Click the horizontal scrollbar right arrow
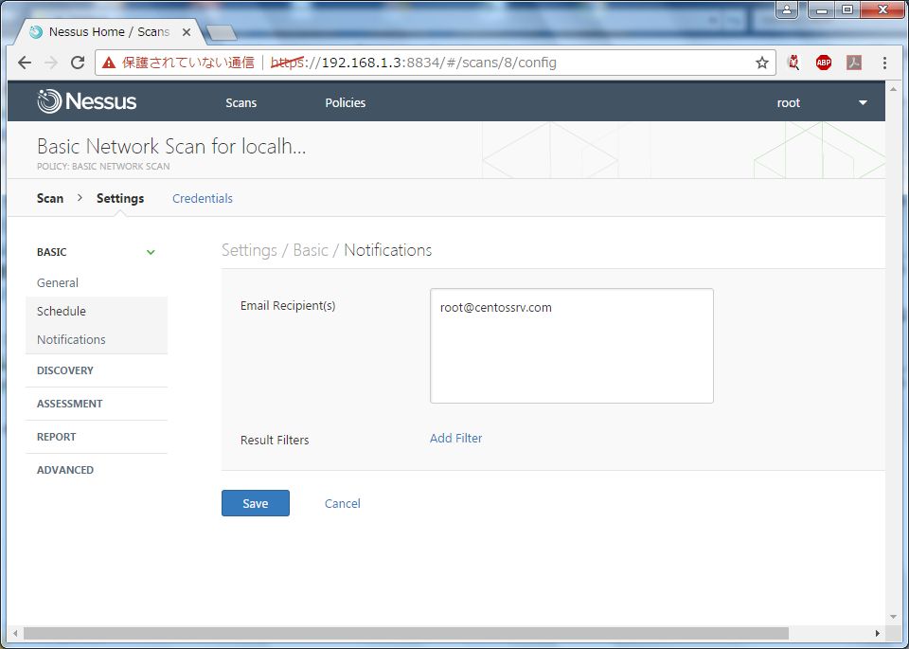Viewport: 909px width, 649px height. click(878, 633)
